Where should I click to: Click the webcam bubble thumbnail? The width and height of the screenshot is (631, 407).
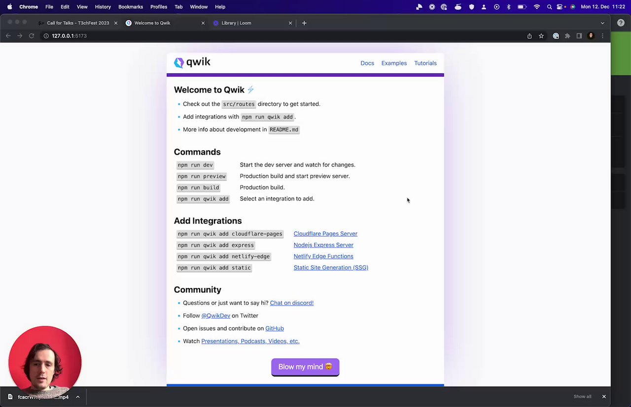coord(45,362)
